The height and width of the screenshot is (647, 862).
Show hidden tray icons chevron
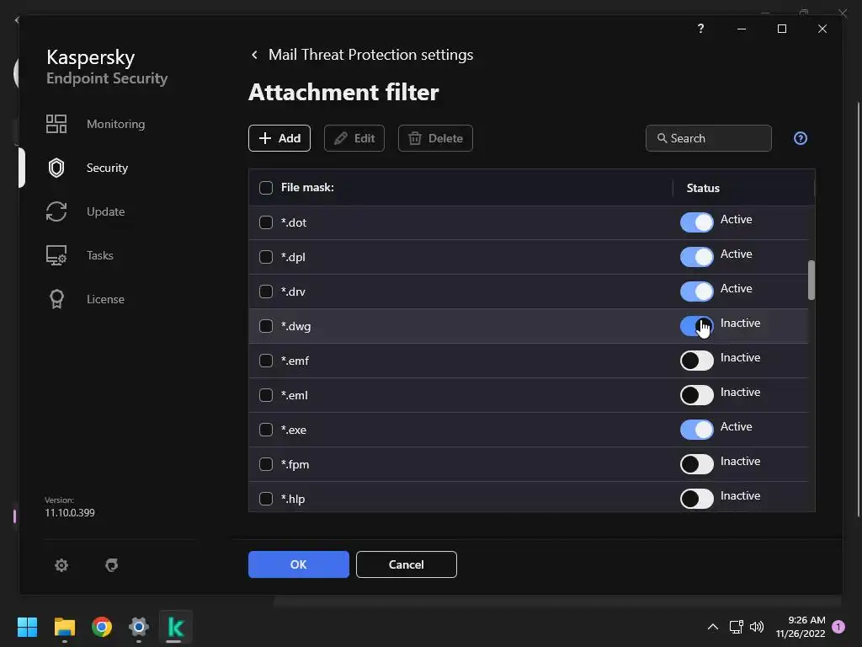[712, 627]
